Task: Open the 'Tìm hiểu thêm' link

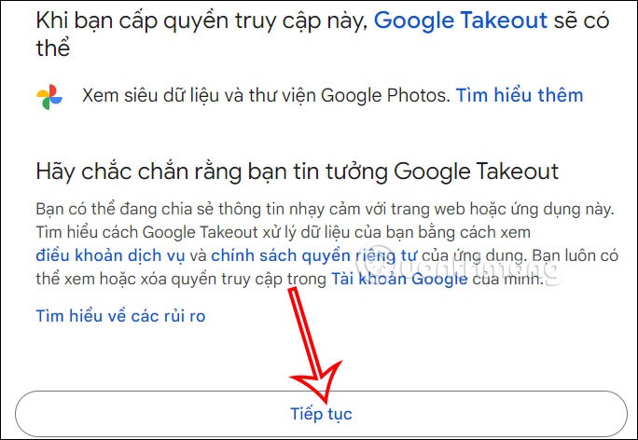Action: (520, 95)
